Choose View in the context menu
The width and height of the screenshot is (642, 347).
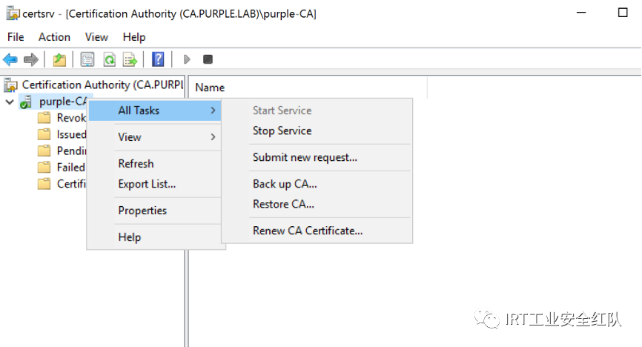(x=155, y=137)
